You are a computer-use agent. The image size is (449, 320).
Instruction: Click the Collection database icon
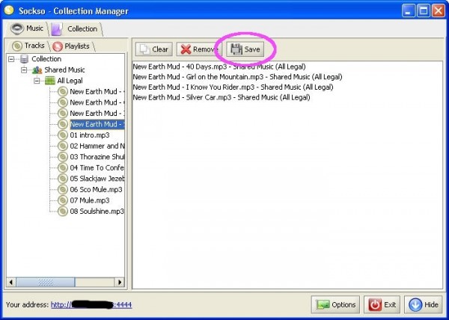pyautogui.click(x=25, y=59)
